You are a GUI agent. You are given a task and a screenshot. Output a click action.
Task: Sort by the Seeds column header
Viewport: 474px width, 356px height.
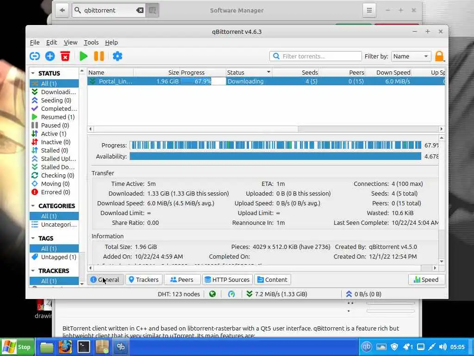(x=295, y=72)
